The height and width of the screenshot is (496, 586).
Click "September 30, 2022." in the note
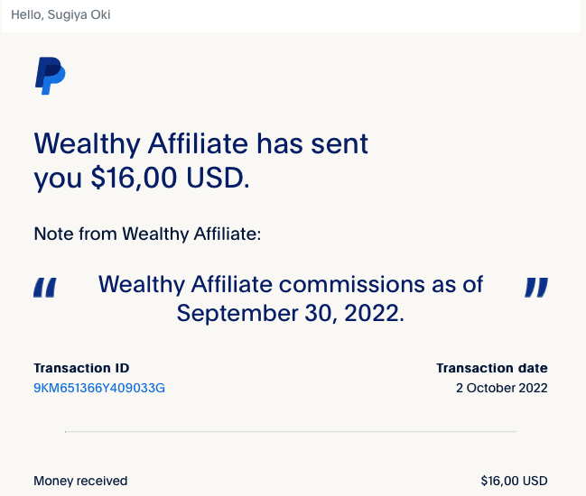coord(291,313)
